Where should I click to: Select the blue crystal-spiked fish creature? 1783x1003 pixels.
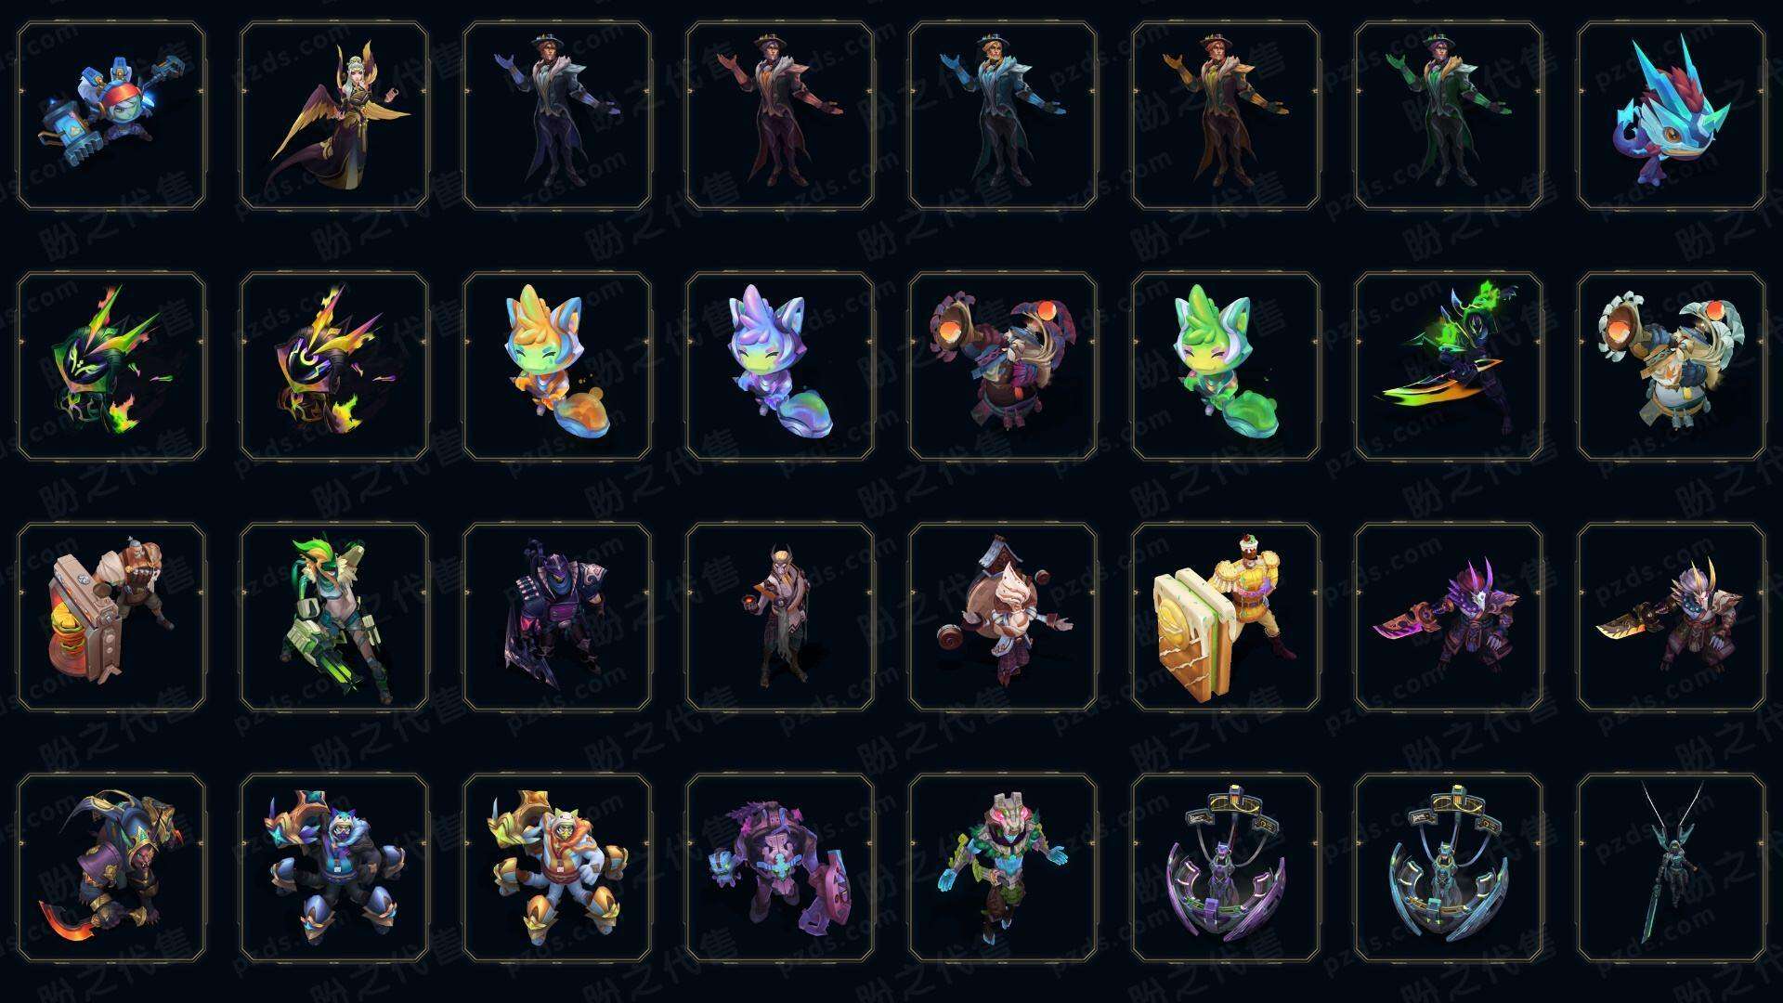1672,115
